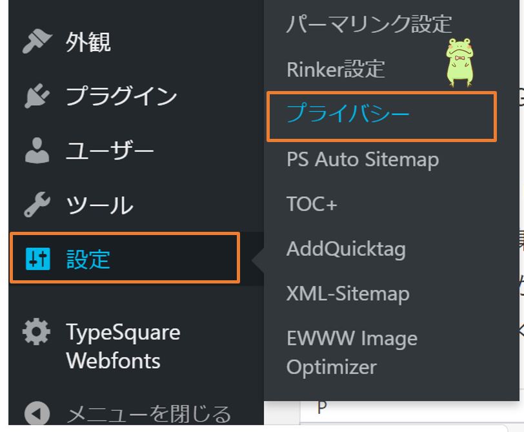Viewport: 524px width, 432px height.
Task: Select the 設定 sliders icon
Action: 37,258
